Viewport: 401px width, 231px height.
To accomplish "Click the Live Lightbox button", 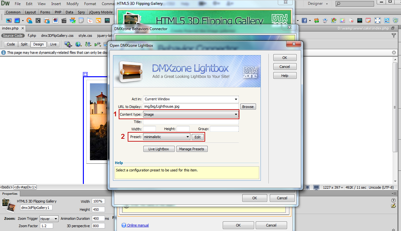I will pos(159,149).
